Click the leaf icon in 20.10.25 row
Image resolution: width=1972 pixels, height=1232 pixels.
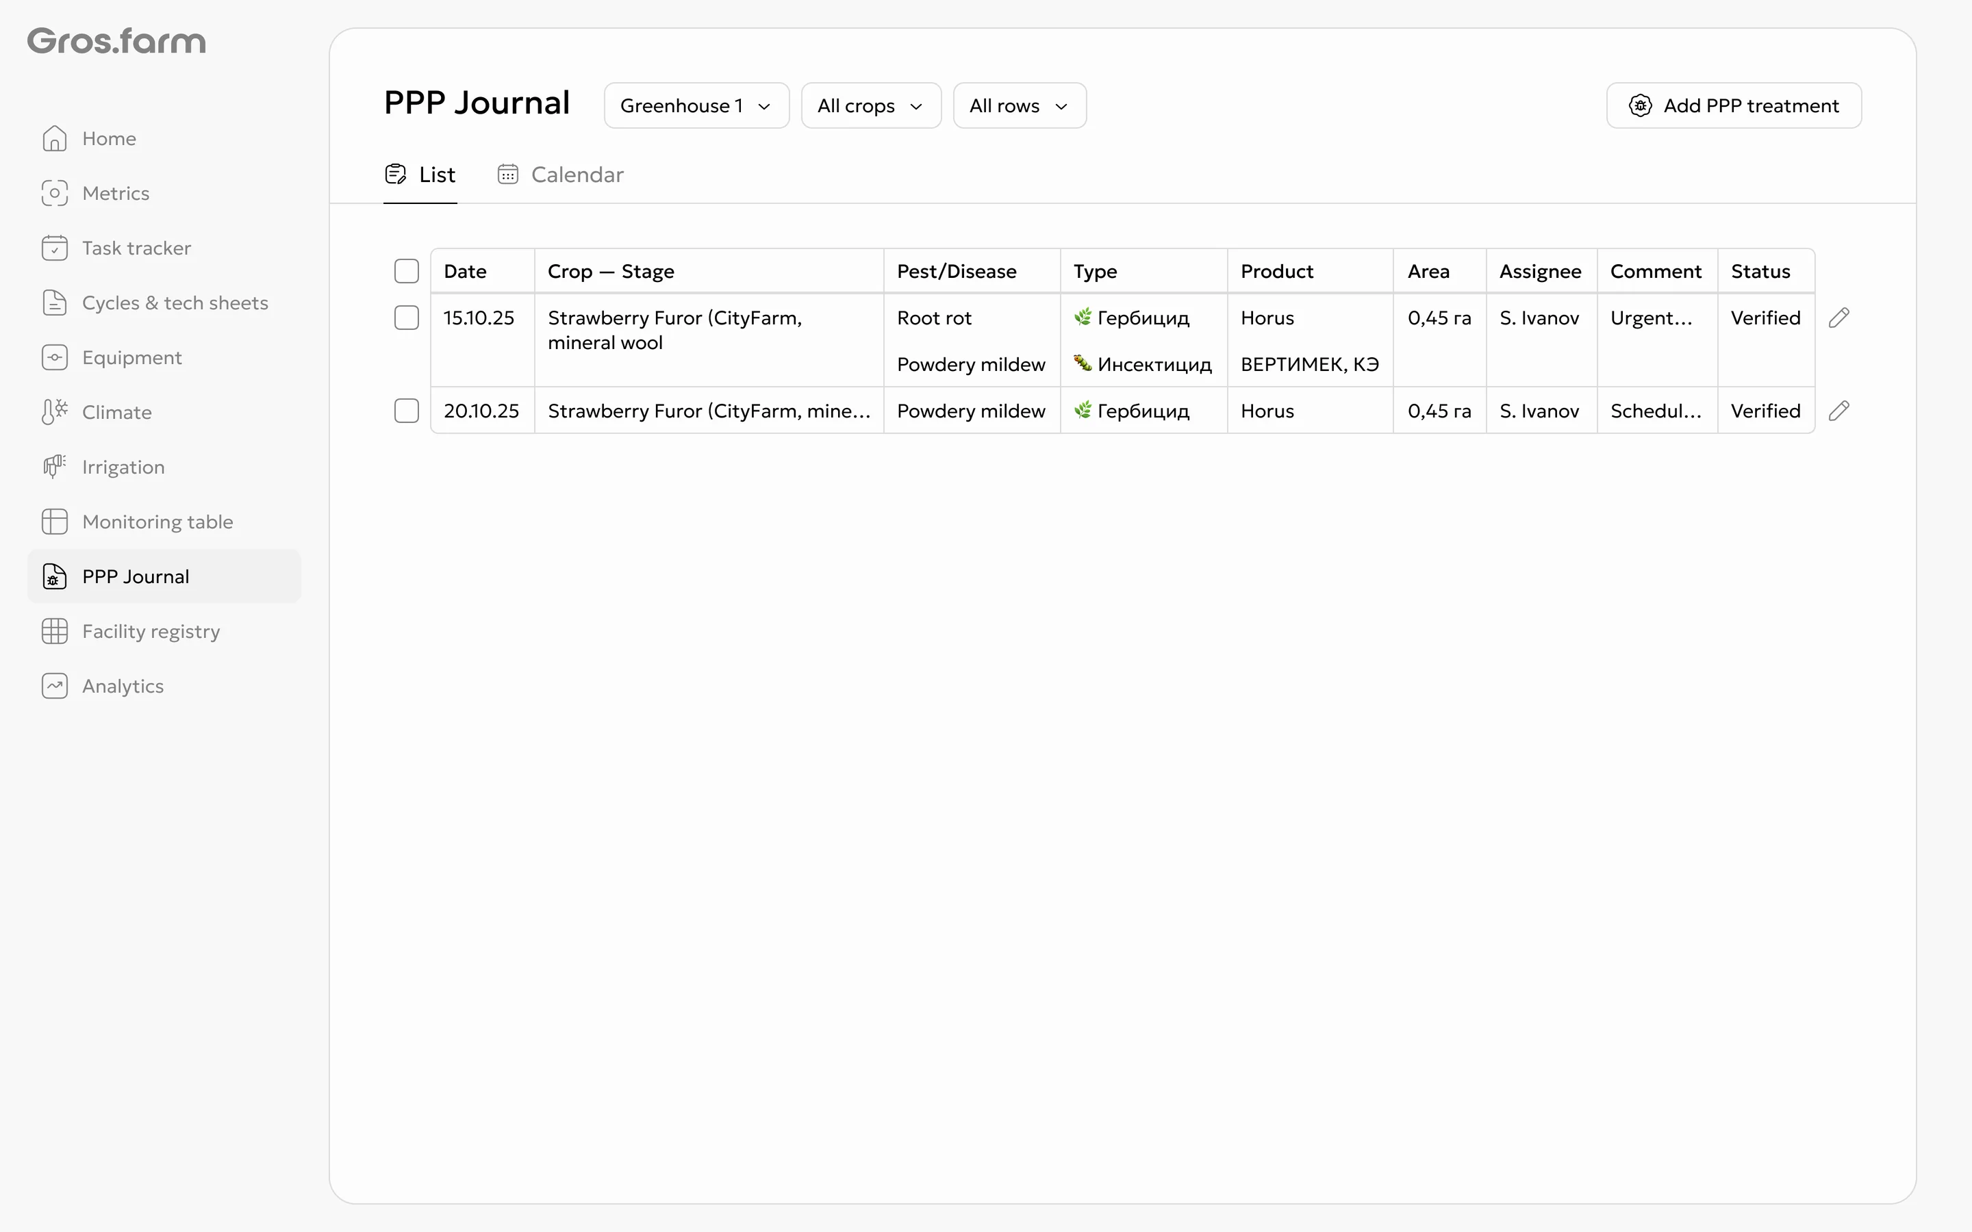tap(1082, 410)
